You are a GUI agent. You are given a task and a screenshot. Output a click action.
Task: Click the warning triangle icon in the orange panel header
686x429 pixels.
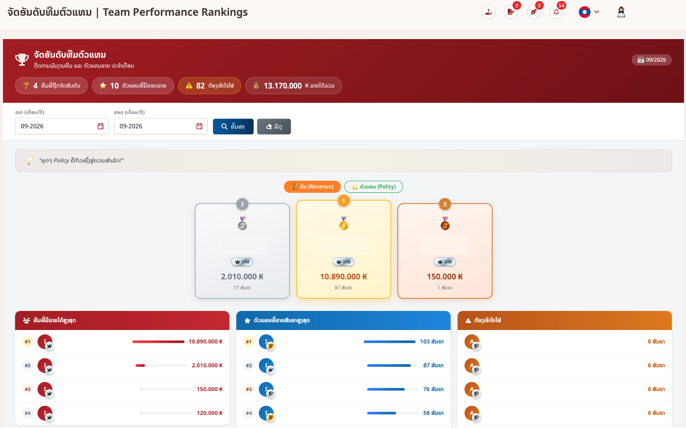(x=468, y=320)
